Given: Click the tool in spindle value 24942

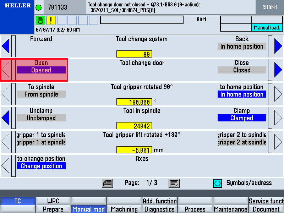Looking at the screenshot, I should click(x=134, y=126).
